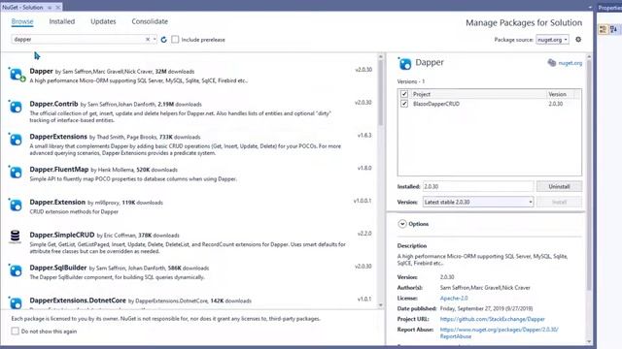Click the Installed version 2.0.30 field
Image resolution: width=622 pixels, height=349 pixels.
point(478,186)
